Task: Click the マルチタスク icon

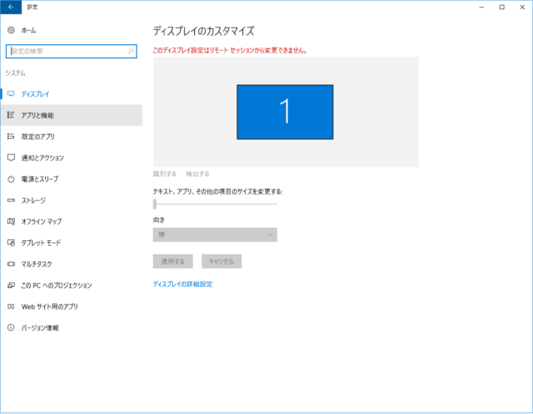Action: click(x=11, y=264)
